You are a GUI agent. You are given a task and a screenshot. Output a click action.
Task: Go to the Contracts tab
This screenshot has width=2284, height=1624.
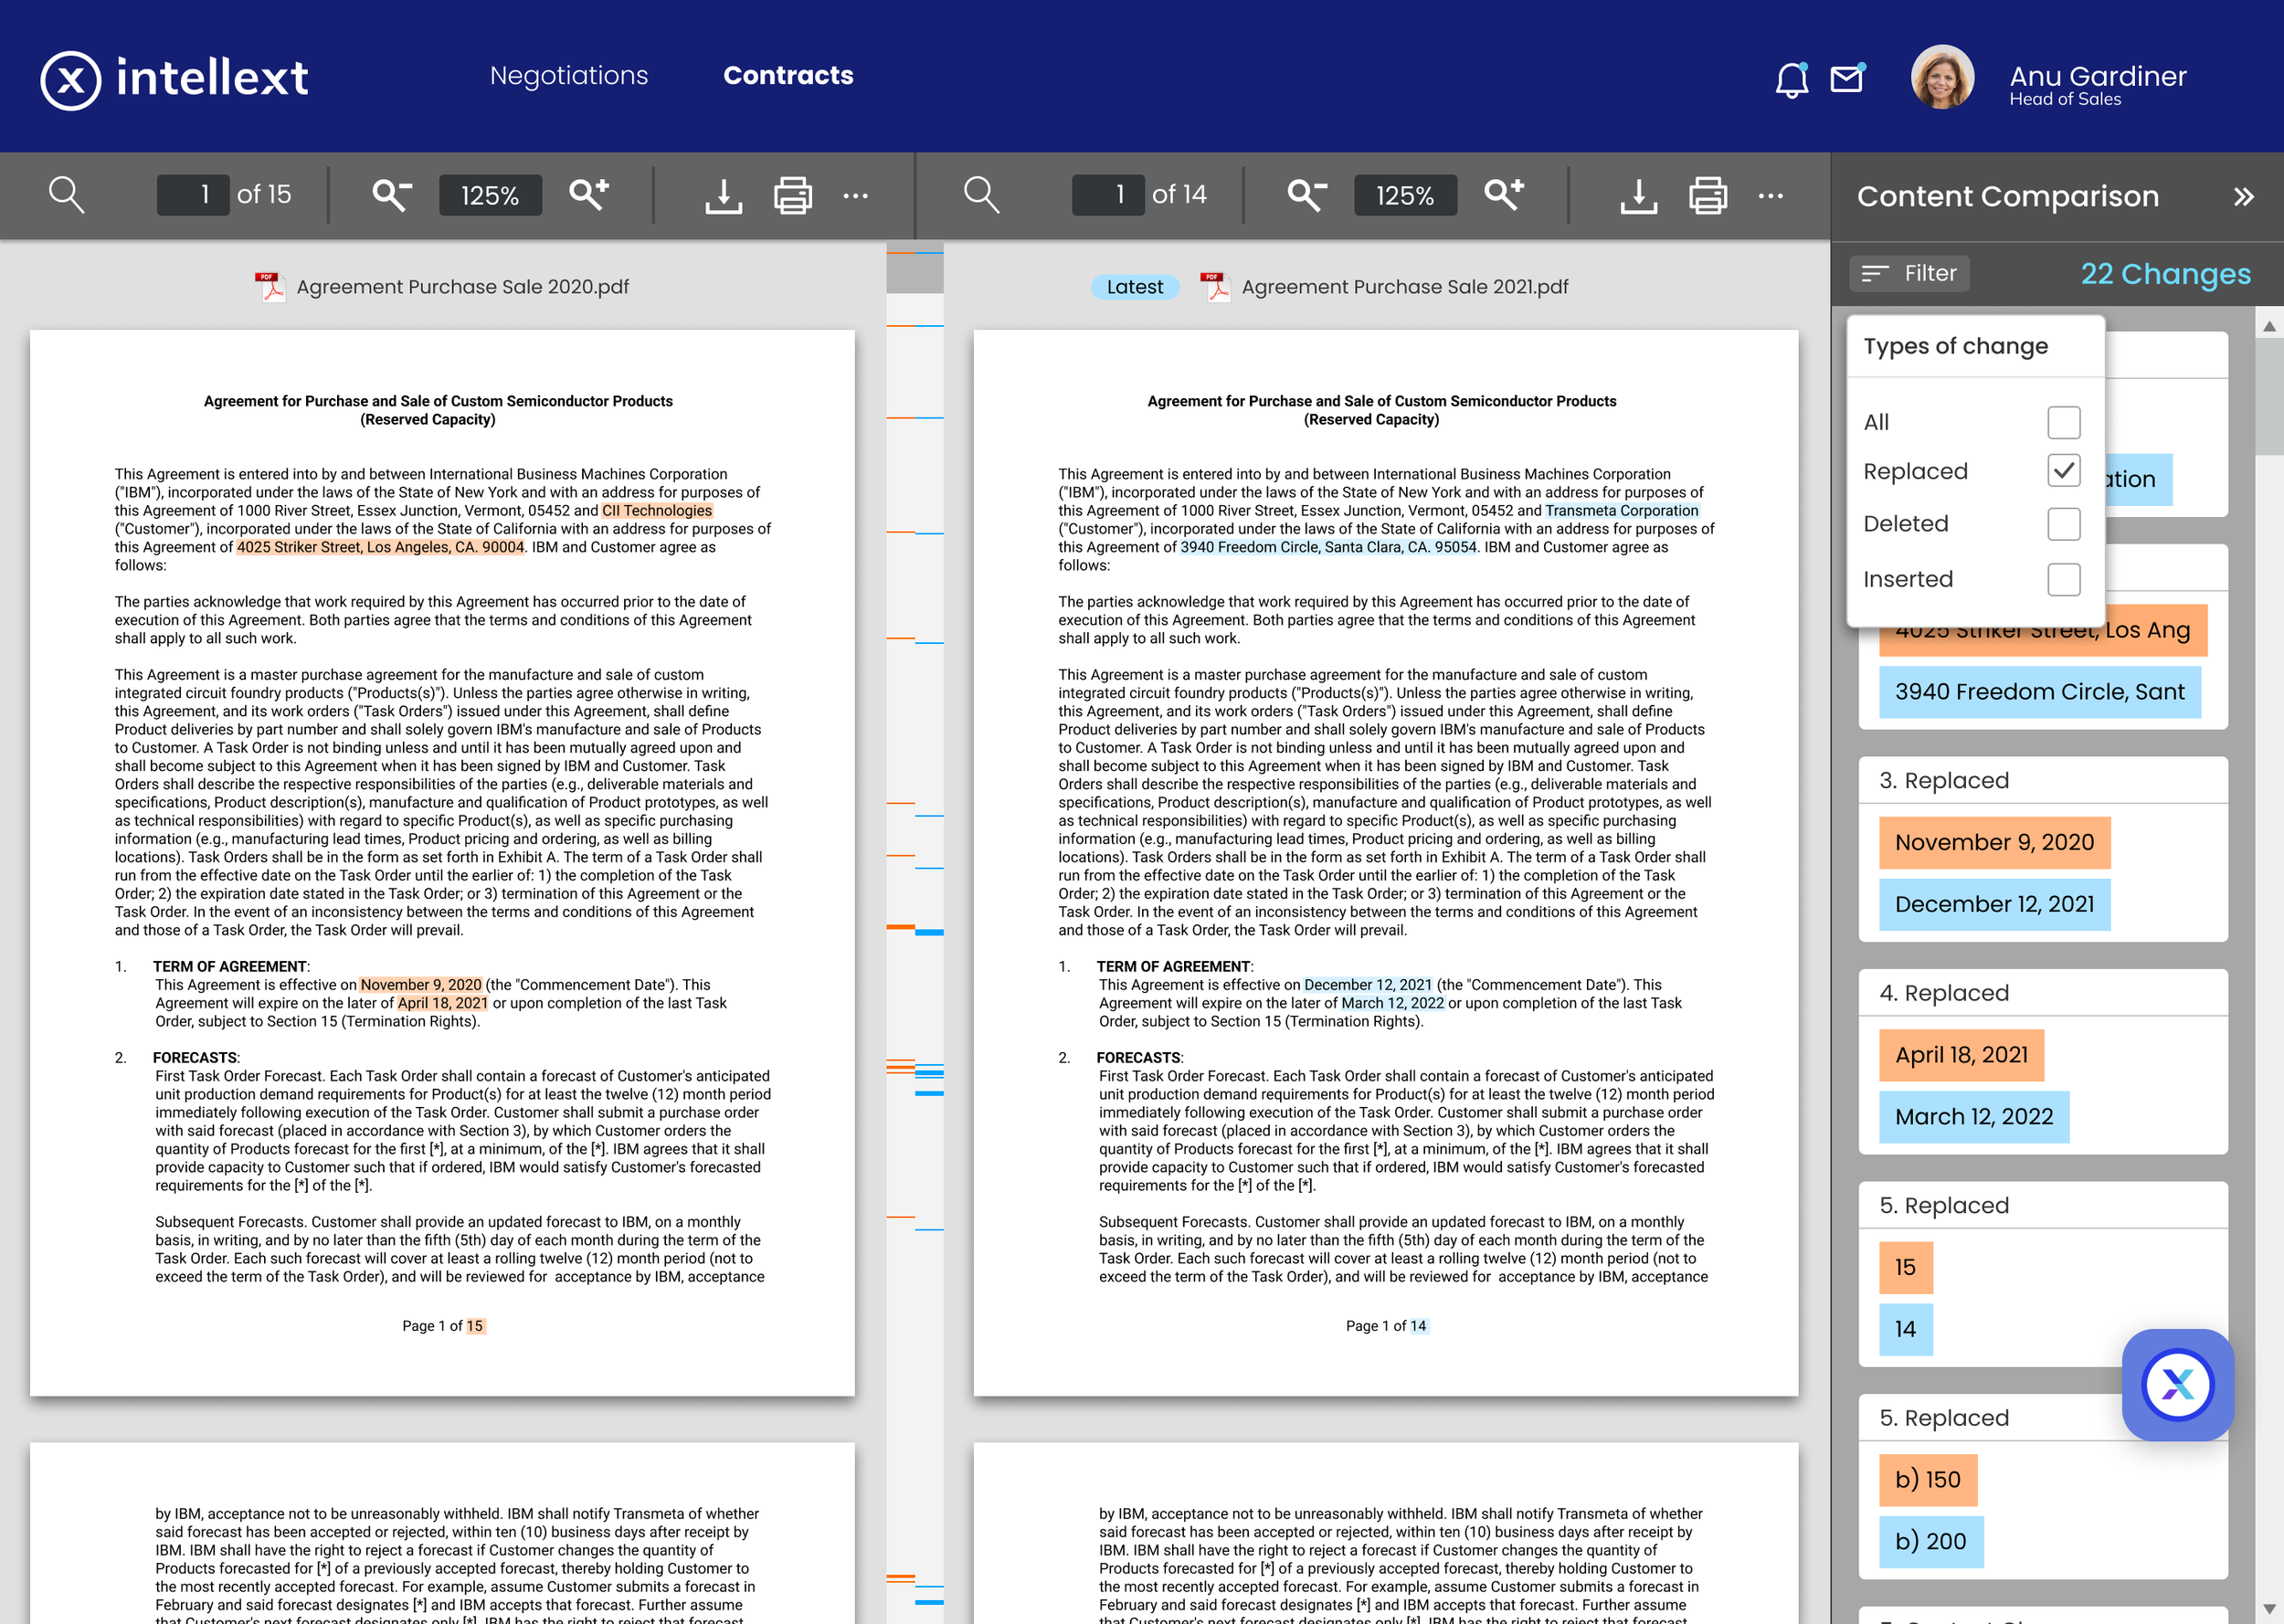788,75
